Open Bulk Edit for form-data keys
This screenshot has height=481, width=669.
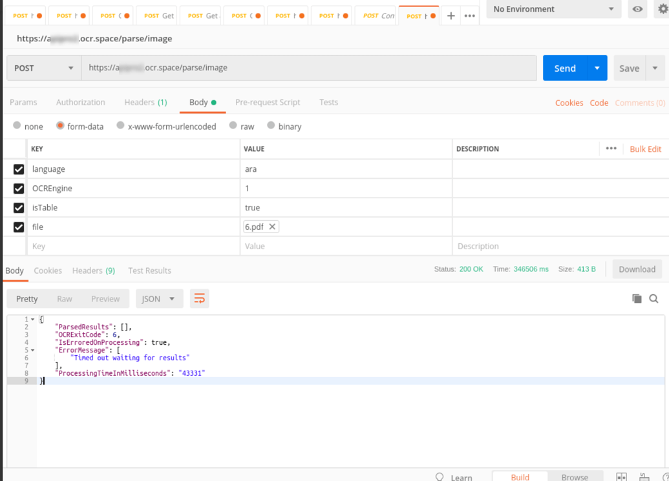[644, 148]
